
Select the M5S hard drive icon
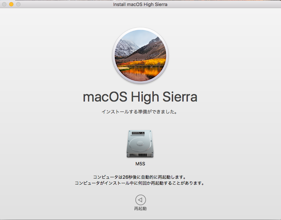pyautogui.click(x=140, y=144)
